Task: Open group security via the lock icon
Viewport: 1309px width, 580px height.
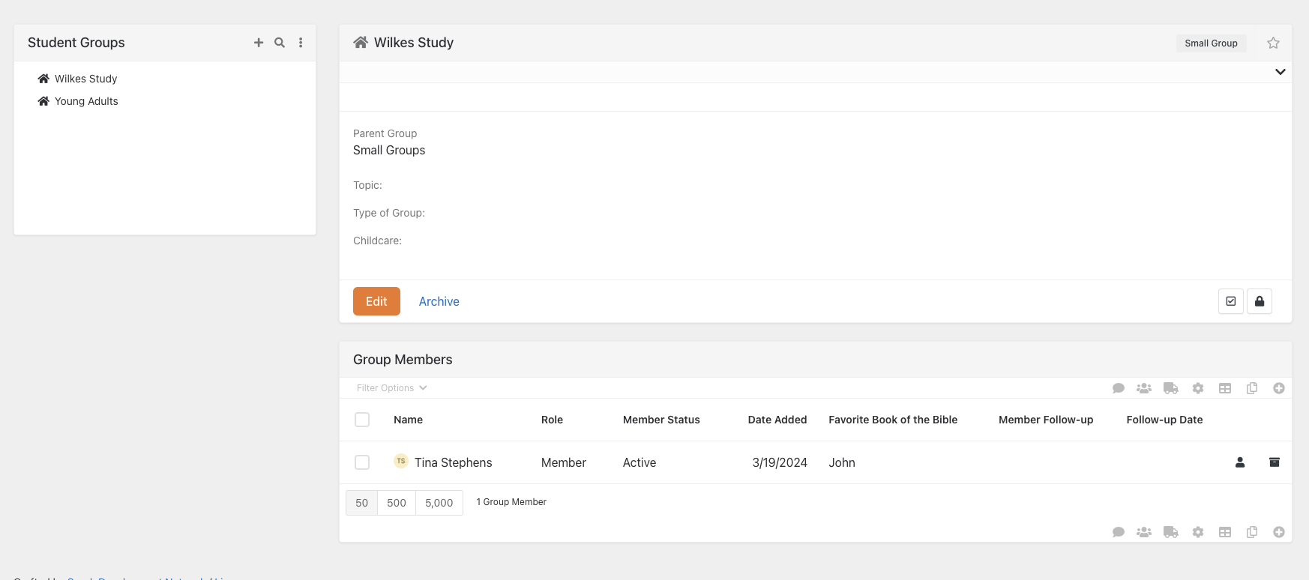Action: click(x=1260, y=301)
